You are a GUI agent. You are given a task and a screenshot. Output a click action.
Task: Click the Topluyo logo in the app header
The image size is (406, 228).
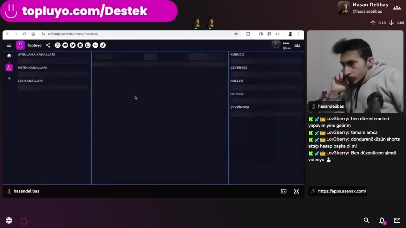click(20, 45)
